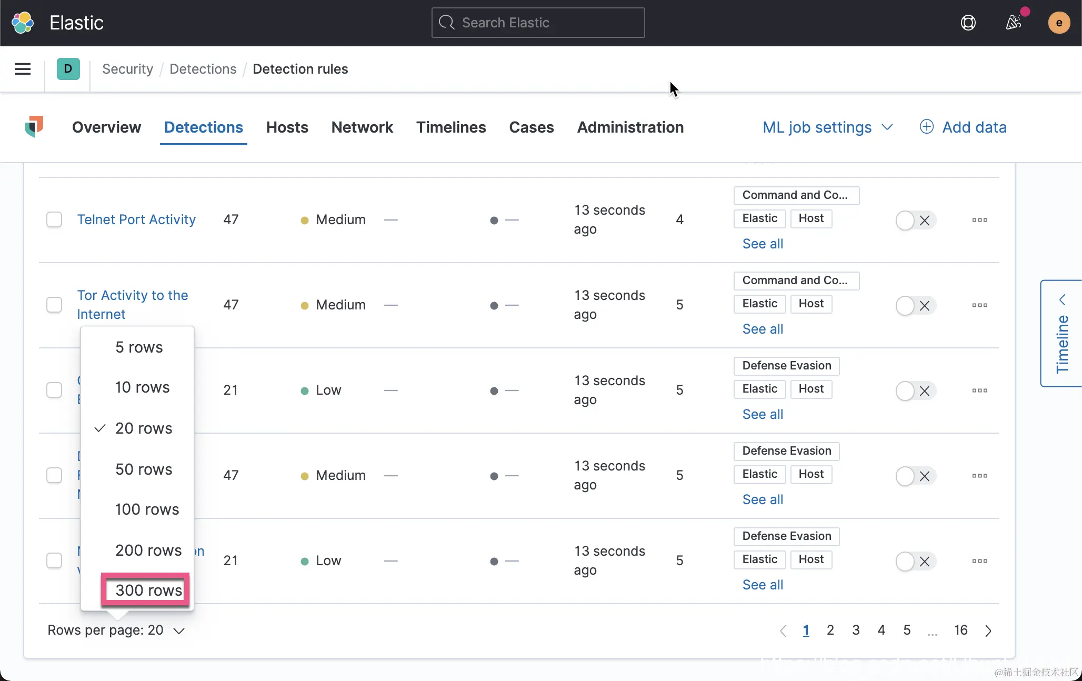
Task: Select the Tor Activity rule checkbox
Action: 54,305
